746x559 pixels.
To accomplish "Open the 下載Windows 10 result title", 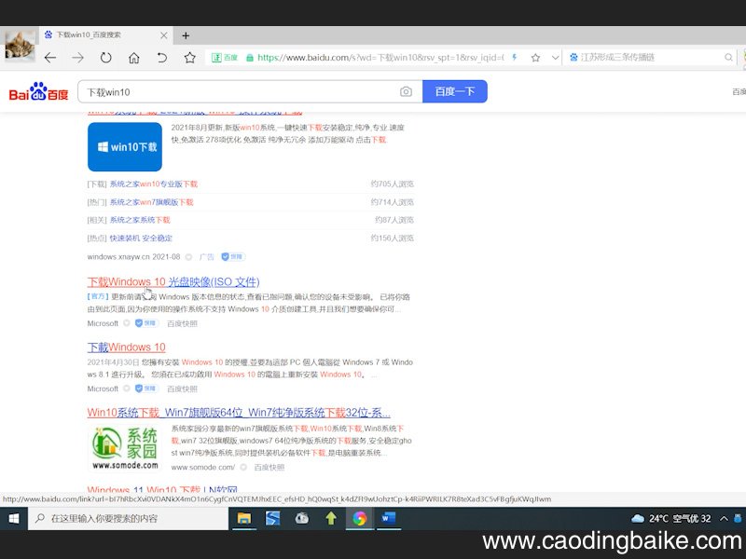I will pyautogui.click(x=127, y=348).
